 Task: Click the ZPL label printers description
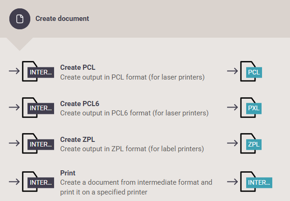[x=132, y=149]
